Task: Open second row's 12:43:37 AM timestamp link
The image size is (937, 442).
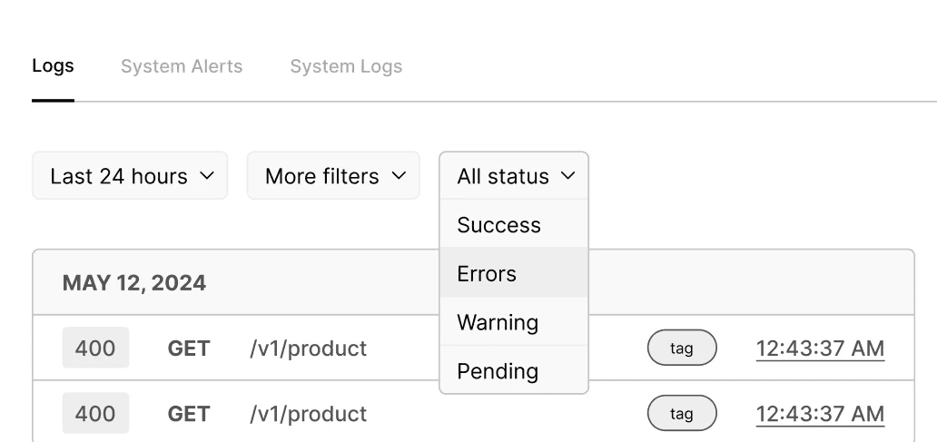Action: coord(820,415)
